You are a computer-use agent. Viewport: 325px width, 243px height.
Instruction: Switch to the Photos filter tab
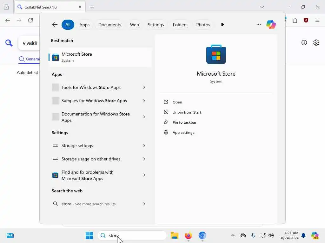[203, 25]
